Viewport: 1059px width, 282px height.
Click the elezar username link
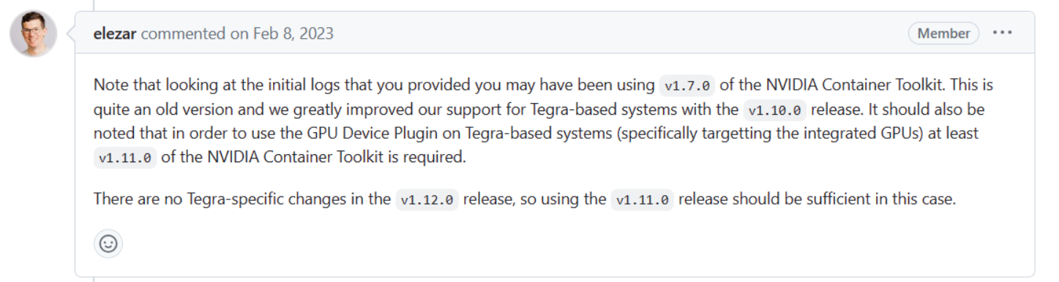[x=115, y=34]
